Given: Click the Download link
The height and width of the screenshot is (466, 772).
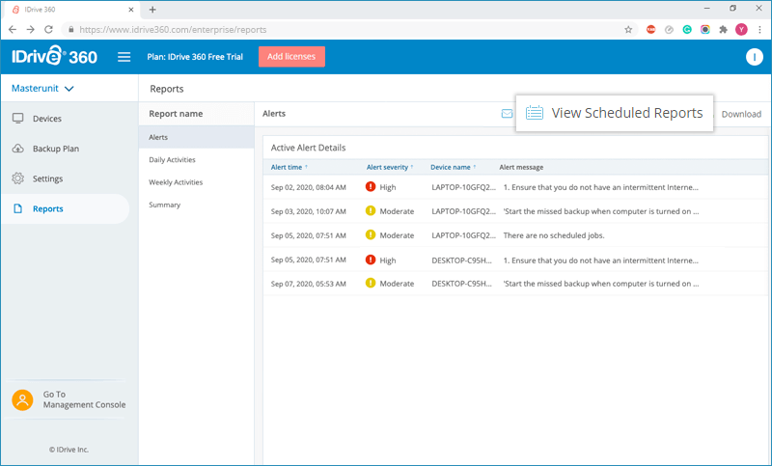Looking at the screenshot, I should [x=741, y=114].
